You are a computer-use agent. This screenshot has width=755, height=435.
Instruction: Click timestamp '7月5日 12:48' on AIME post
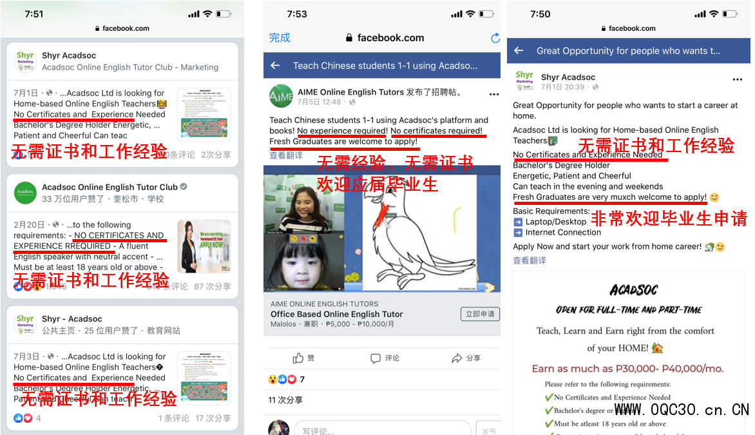pos(319,102)
